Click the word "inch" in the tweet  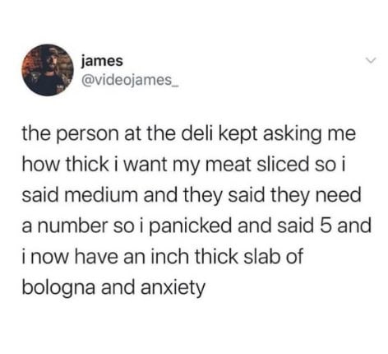tap(169, 257)
